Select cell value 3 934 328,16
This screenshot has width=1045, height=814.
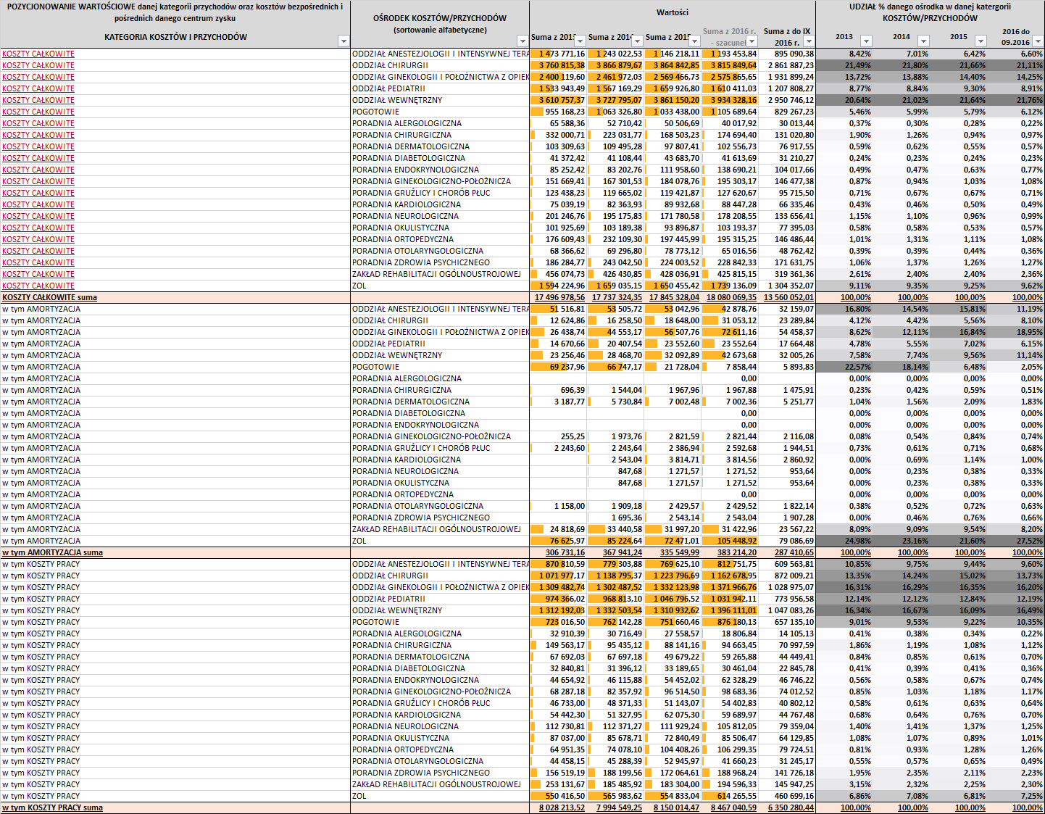tap(730, 100)
